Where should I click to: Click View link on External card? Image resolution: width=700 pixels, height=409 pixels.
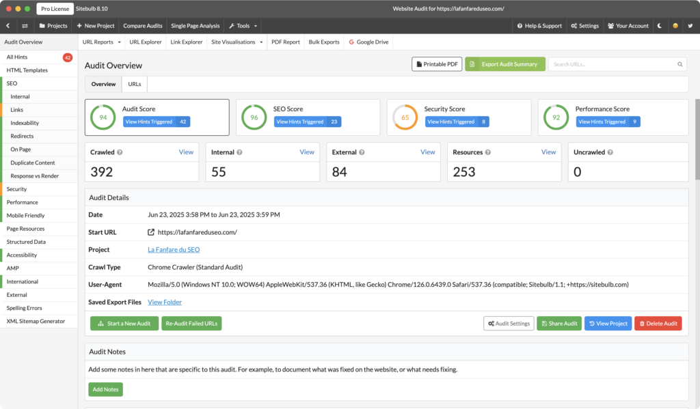pos(427,152)
